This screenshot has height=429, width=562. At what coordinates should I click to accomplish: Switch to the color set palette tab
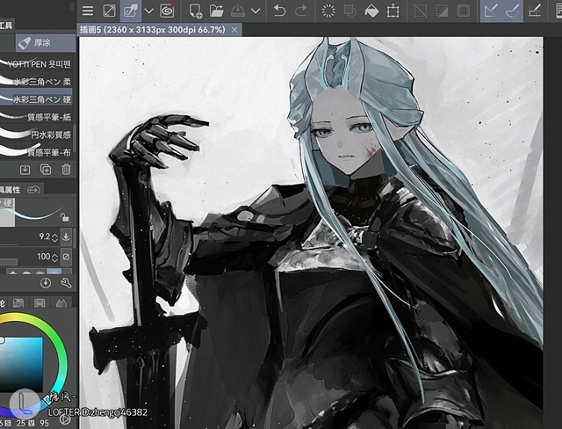(x=40, y=303)
